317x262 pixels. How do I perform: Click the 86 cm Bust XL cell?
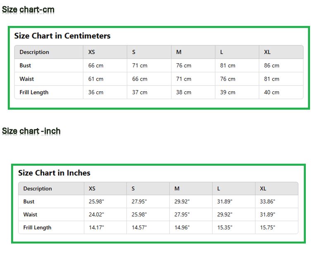(272, 65)
